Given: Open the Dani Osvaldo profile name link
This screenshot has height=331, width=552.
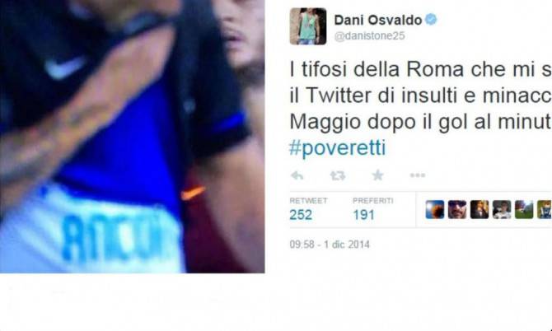Looking at the screenshot, I should [377, 20].
